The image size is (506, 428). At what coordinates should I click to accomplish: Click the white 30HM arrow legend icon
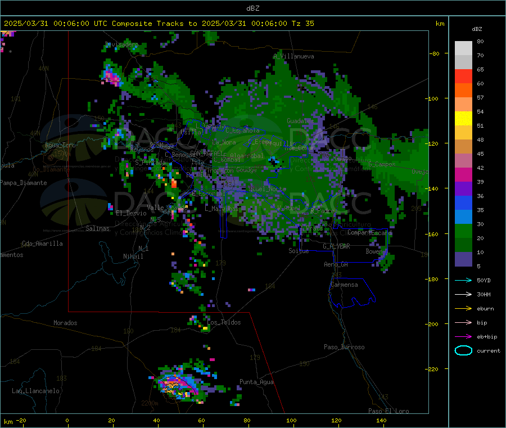click(x=463, y=294)
